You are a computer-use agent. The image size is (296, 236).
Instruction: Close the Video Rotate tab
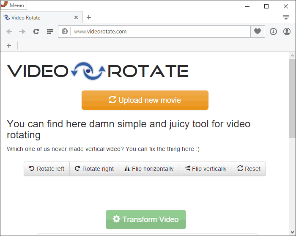[x=76, y=18]
